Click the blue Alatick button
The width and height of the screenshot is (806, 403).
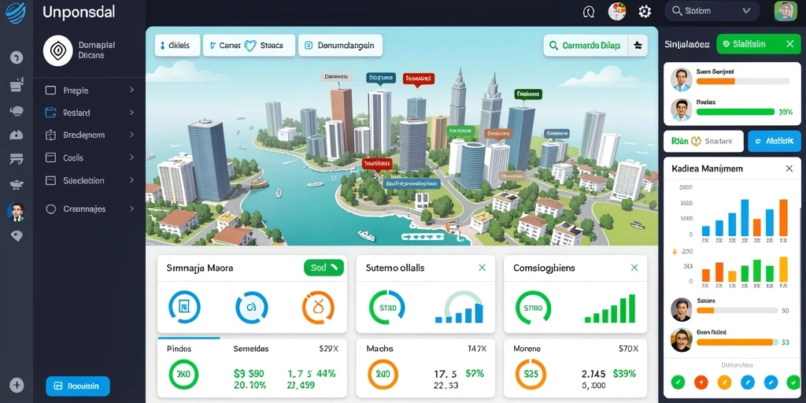pyautogui.click(x=775, y=141)
